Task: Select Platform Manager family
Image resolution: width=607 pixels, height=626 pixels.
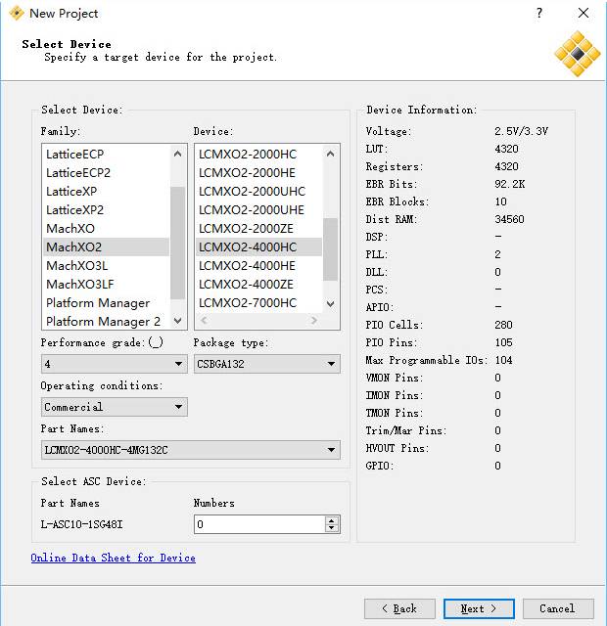Action: pyautogui.click(x=106, y=302)
